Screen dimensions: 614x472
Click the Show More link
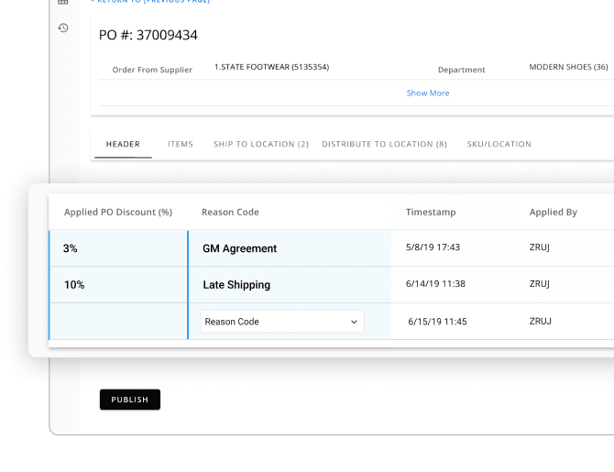(428, 93)
